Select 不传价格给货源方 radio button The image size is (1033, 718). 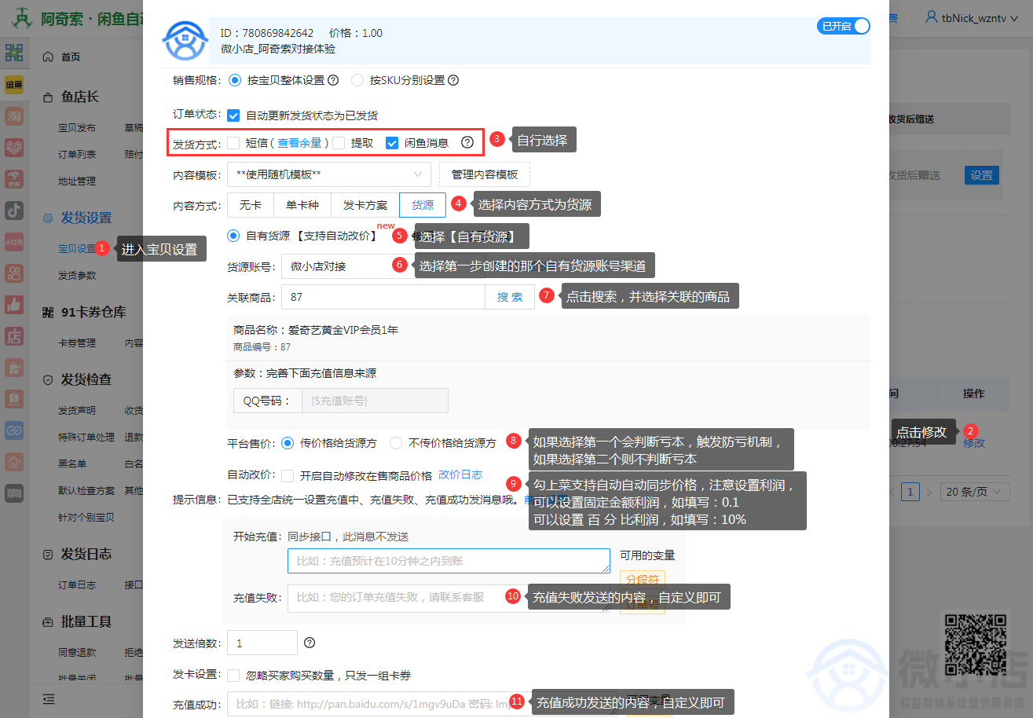[396, 443]
